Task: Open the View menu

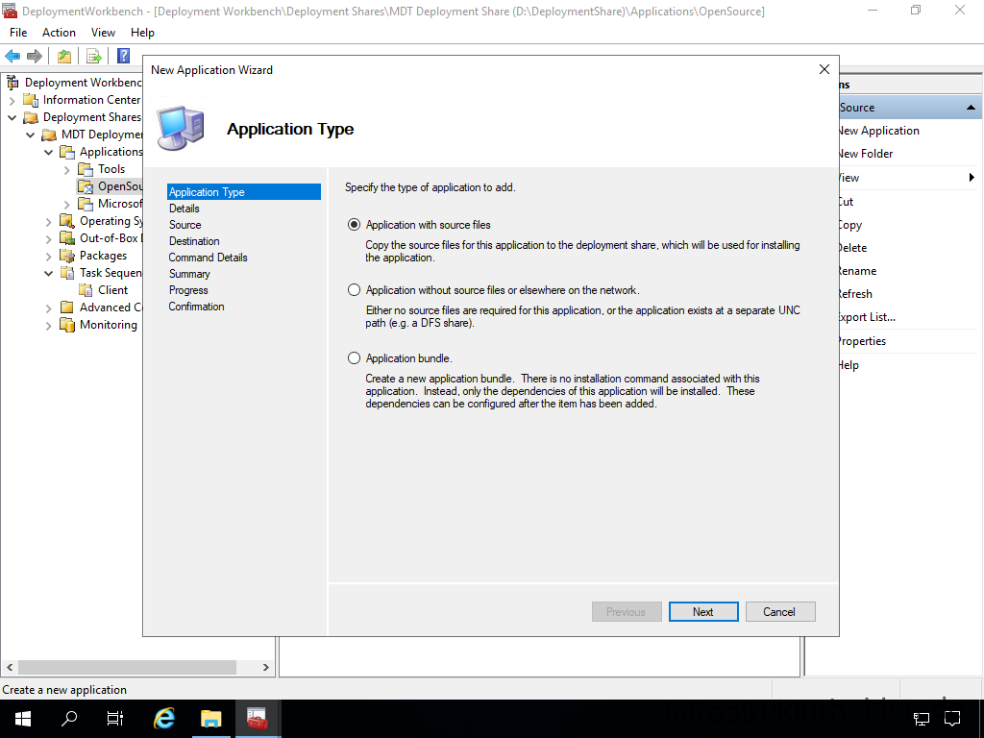Action: point(103,33)
